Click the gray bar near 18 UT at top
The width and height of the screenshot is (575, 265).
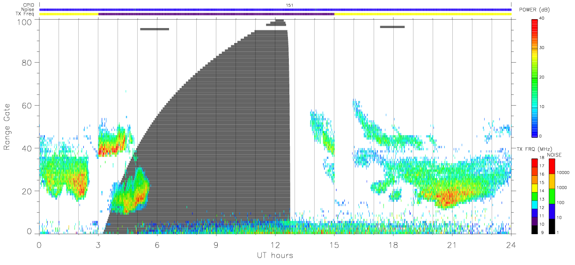click(392, 27)
